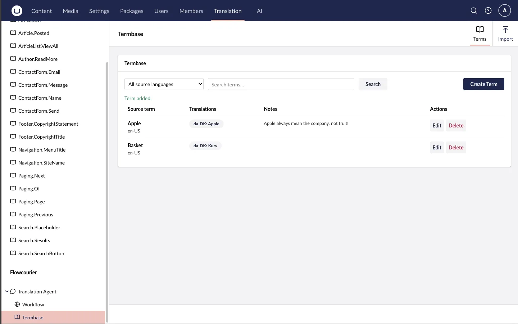Viewport: 518px width, 324px height.
Task: Click the globe icon beside Workflow
Action: 17,305
